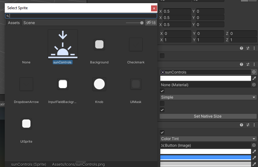
Task: Switch to the Scene tab
Action: click(x=29, y=23)
